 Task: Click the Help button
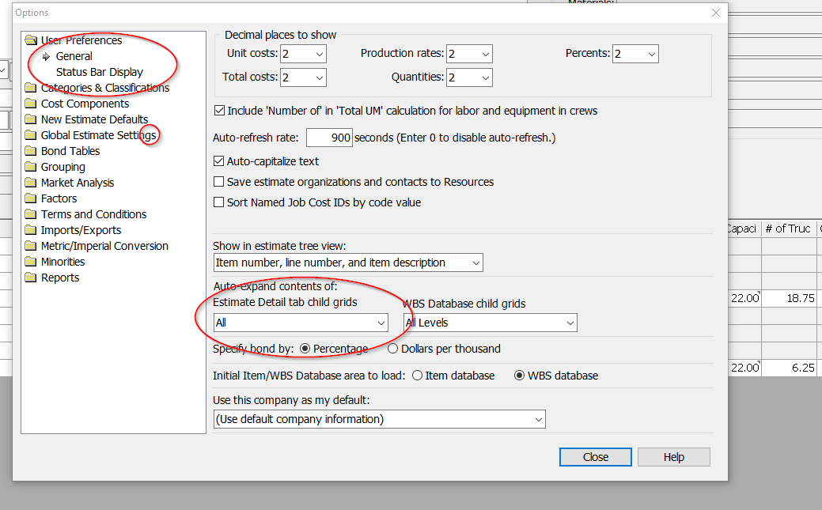673,456
